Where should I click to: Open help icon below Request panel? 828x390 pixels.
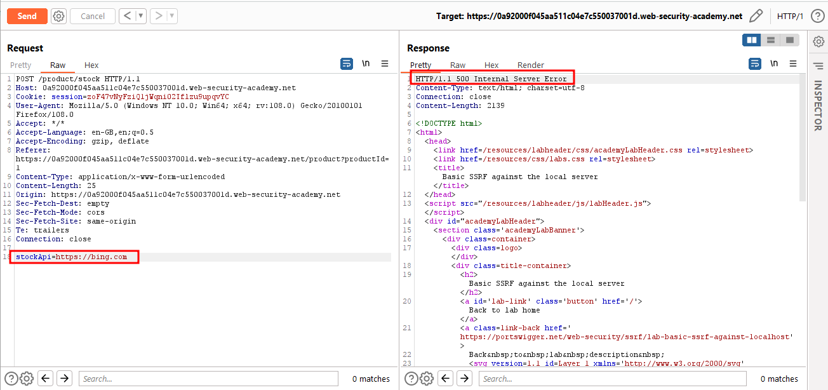click(10, 379)
